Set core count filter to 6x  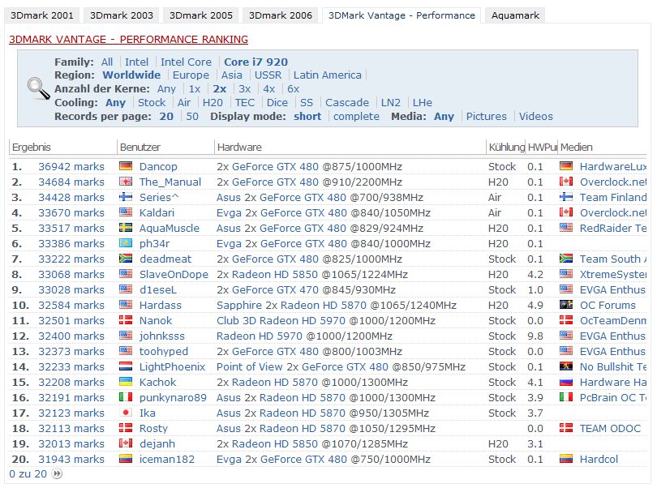coord(293,89)
